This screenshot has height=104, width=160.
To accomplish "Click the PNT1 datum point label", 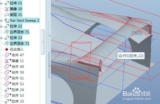I will click(x=137, y=33).
